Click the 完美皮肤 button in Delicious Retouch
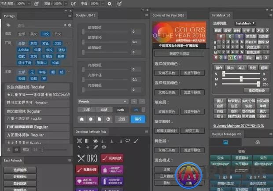The width and height of the screenshot is (273, 191). tap(112, 158)
